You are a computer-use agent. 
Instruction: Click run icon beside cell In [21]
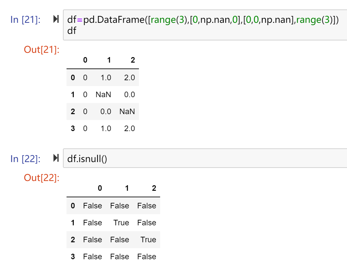click(56, 19)
